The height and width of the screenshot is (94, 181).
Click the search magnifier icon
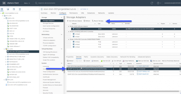[x=36, y=3]
